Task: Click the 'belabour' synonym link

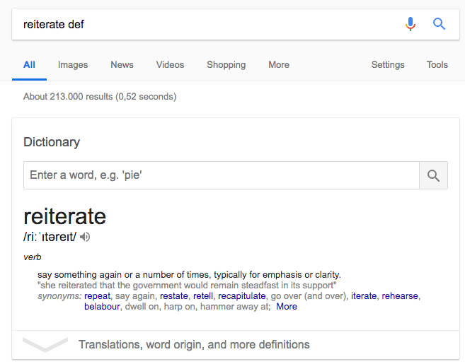Action: [102, 307]
